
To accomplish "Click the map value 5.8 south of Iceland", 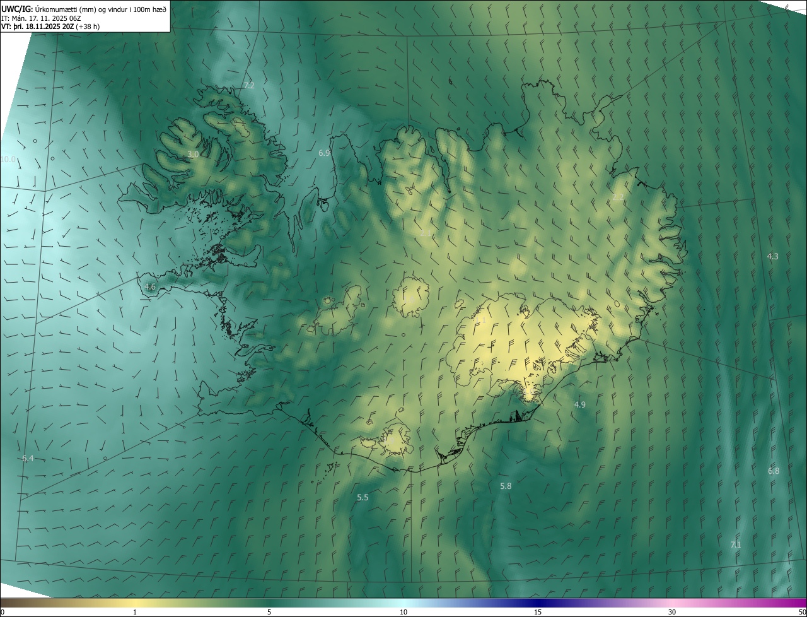I will 506,486.
